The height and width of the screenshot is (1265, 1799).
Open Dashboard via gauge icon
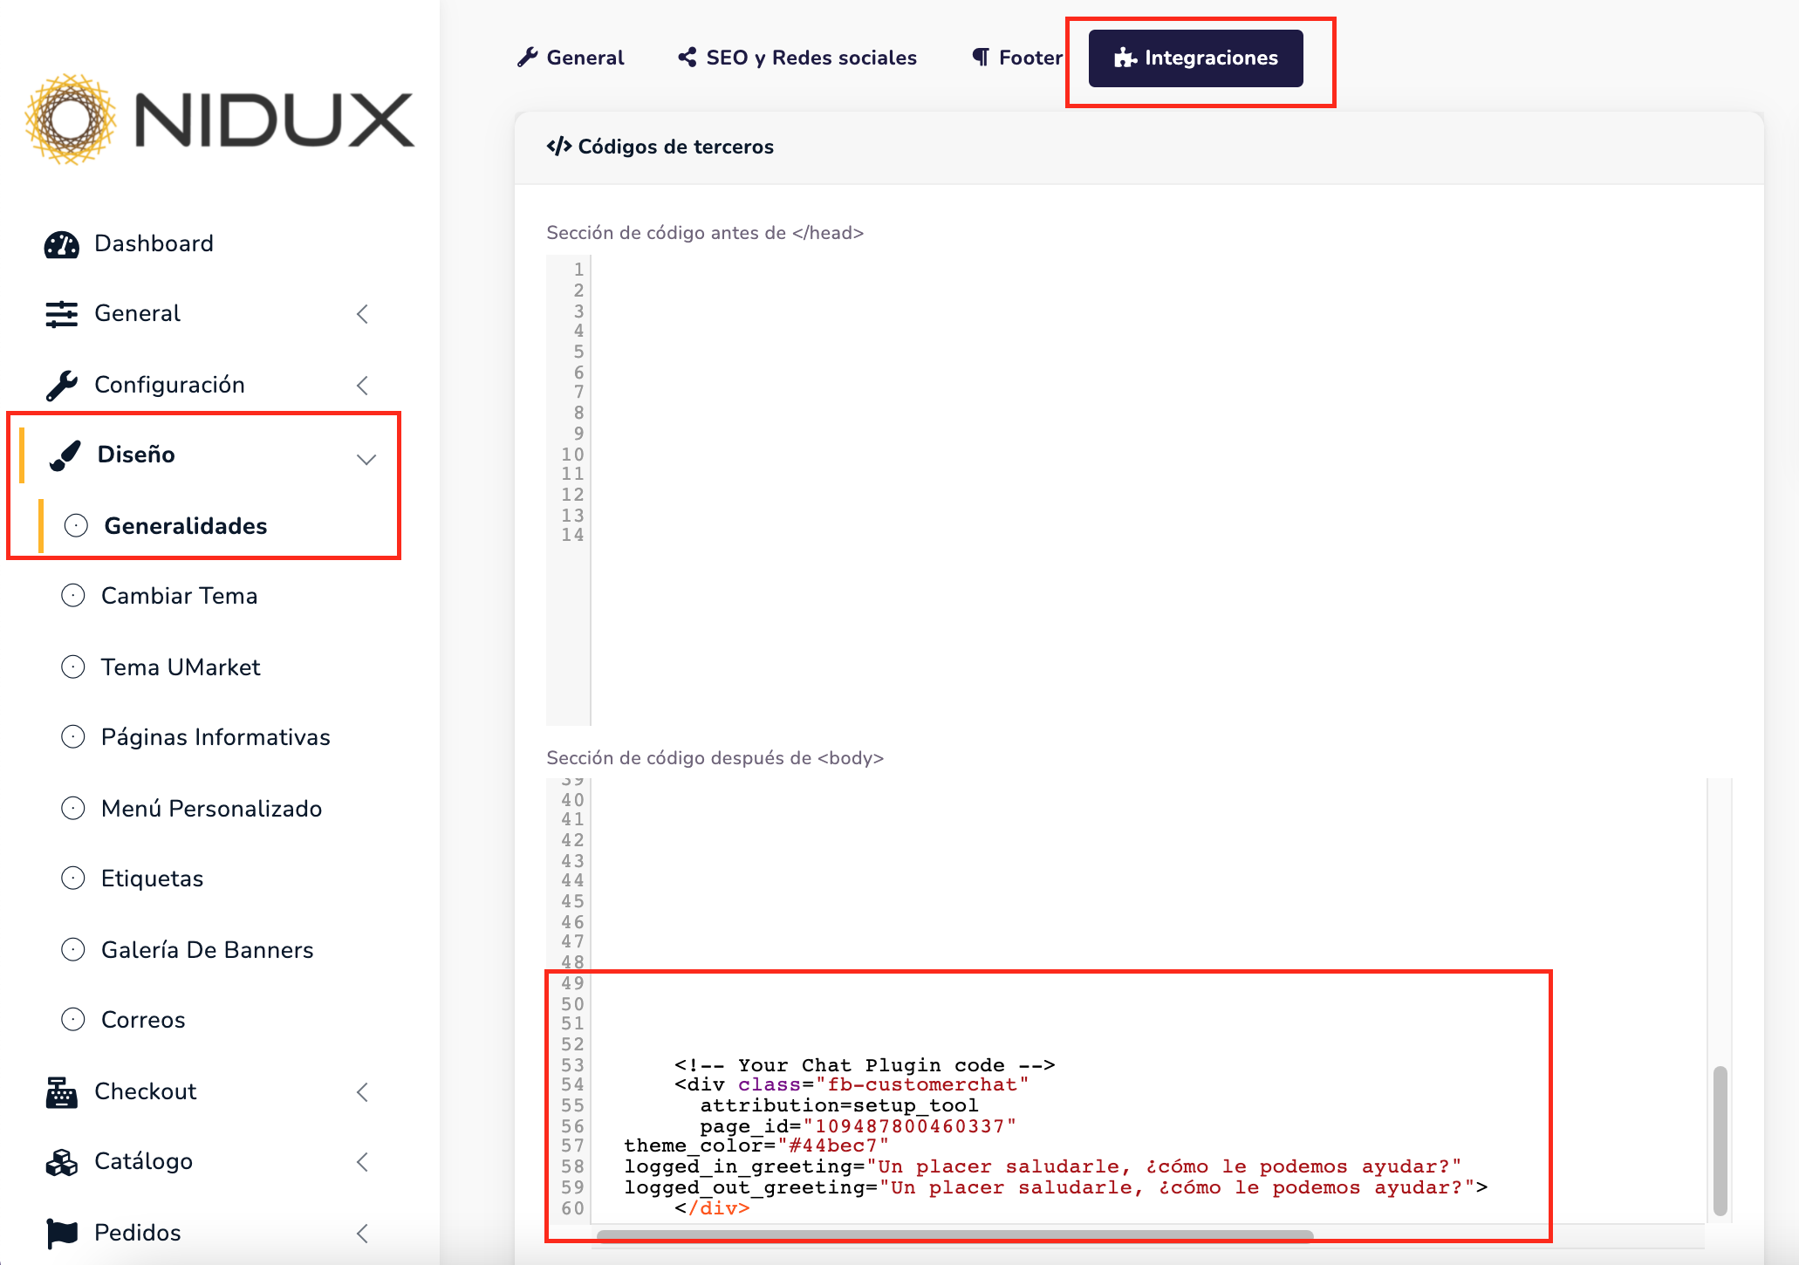point(61,244)
